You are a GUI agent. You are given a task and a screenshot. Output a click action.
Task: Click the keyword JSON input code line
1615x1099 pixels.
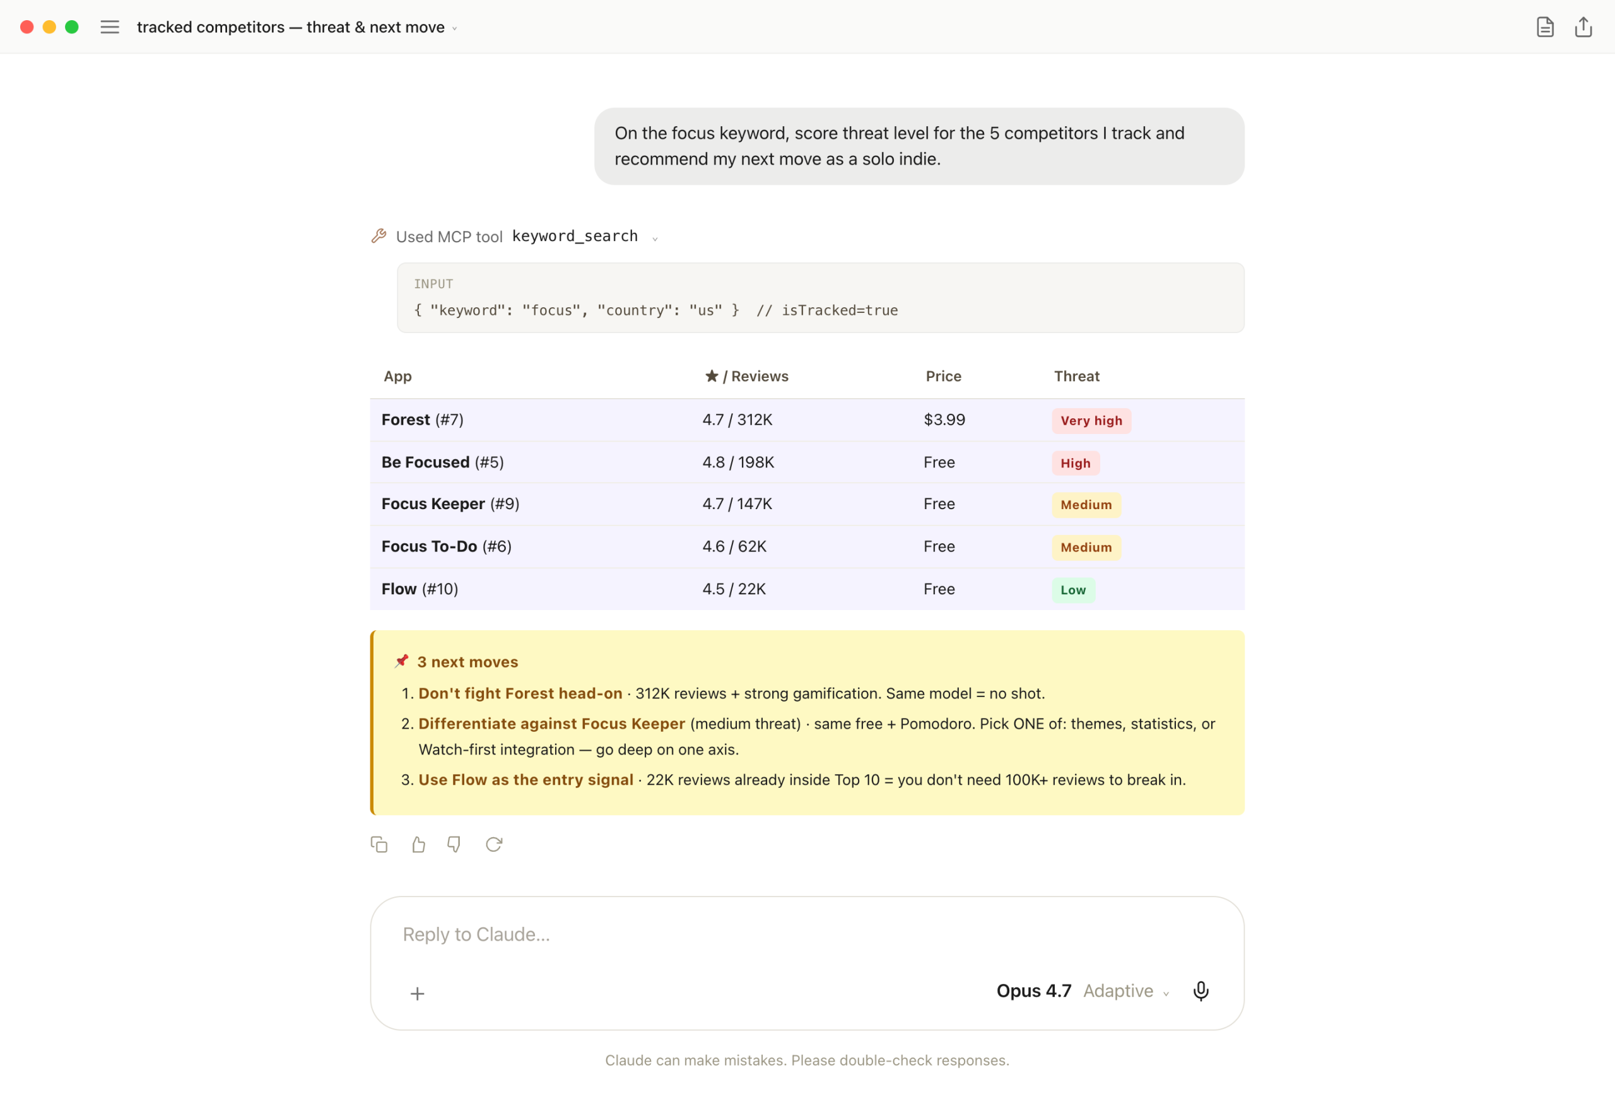(655, 311)
